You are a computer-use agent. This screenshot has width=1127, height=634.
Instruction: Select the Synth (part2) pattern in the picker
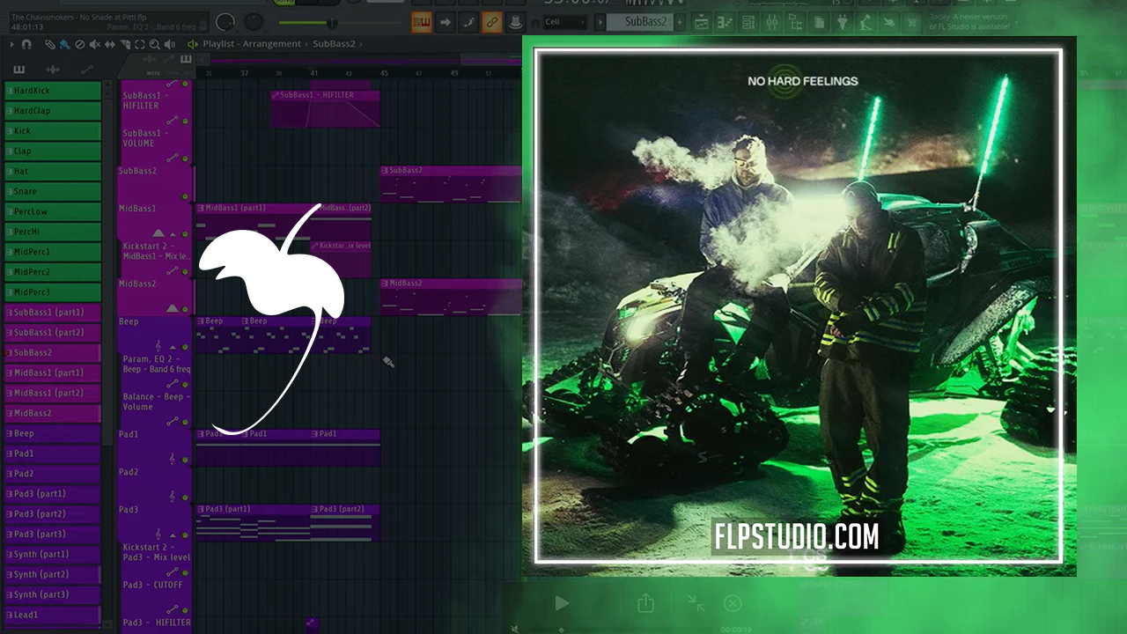[53, 574]
